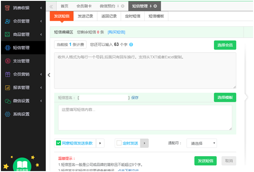Pin icon on the 微信预约 tab
The width and height of the screenshot is (254, 172).
pyautogui.click(x=118, y=6)
